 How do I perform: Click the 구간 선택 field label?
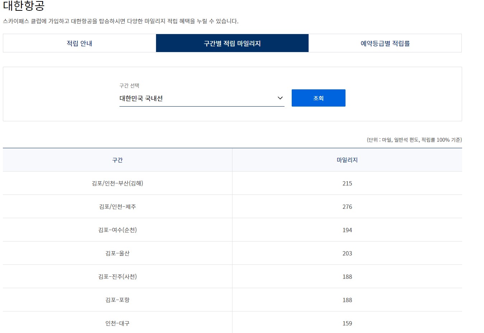(x=129, y=85)
